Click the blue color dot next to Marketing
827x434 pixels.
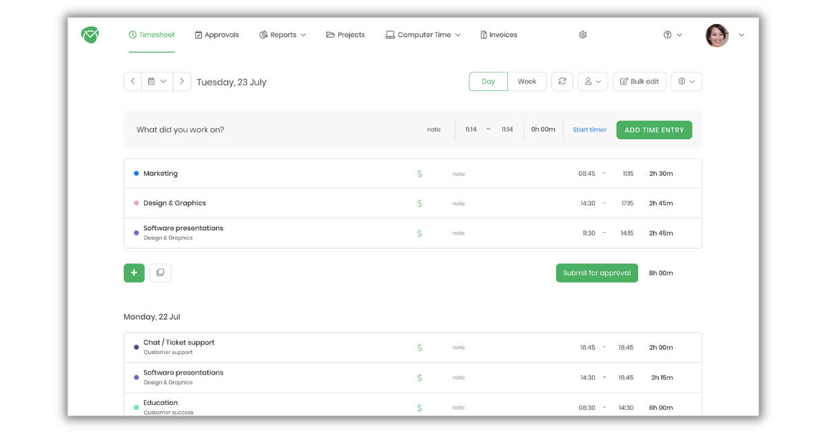pyautogui.click(x=136, y=173)
